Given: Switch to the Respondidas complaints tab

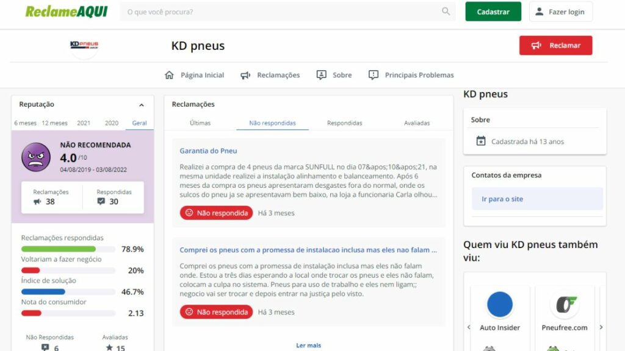Looking at the screenshot, I should point(344,123).
